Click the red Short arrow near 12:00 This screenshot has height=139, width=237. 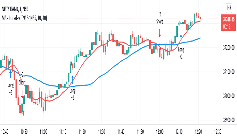[160, 33]
